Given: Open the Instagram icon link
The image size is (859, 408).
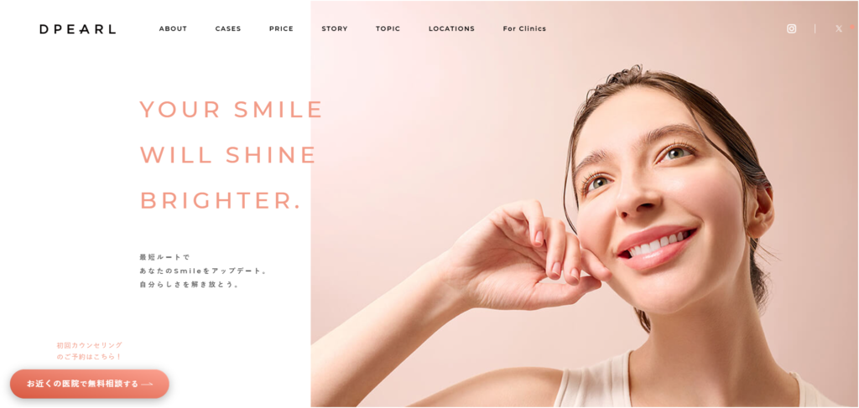Looking at the screenshot, I should (792, 29).
